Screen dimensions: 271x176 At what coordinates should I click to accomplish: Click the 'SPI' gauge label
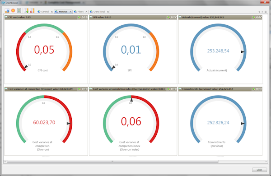130,70
